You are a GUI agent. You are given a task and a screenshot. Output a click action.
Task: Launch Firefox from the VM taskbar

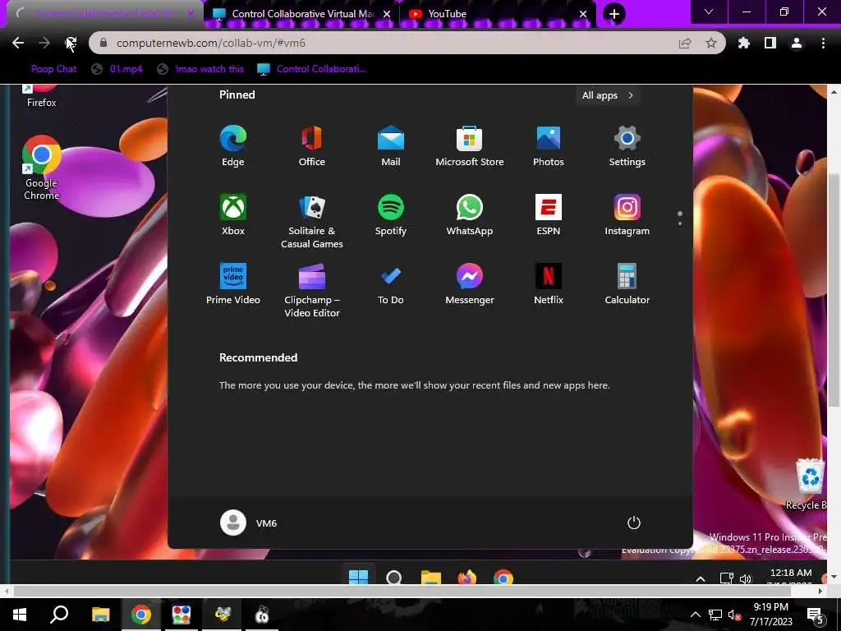(x=467, y=578)
